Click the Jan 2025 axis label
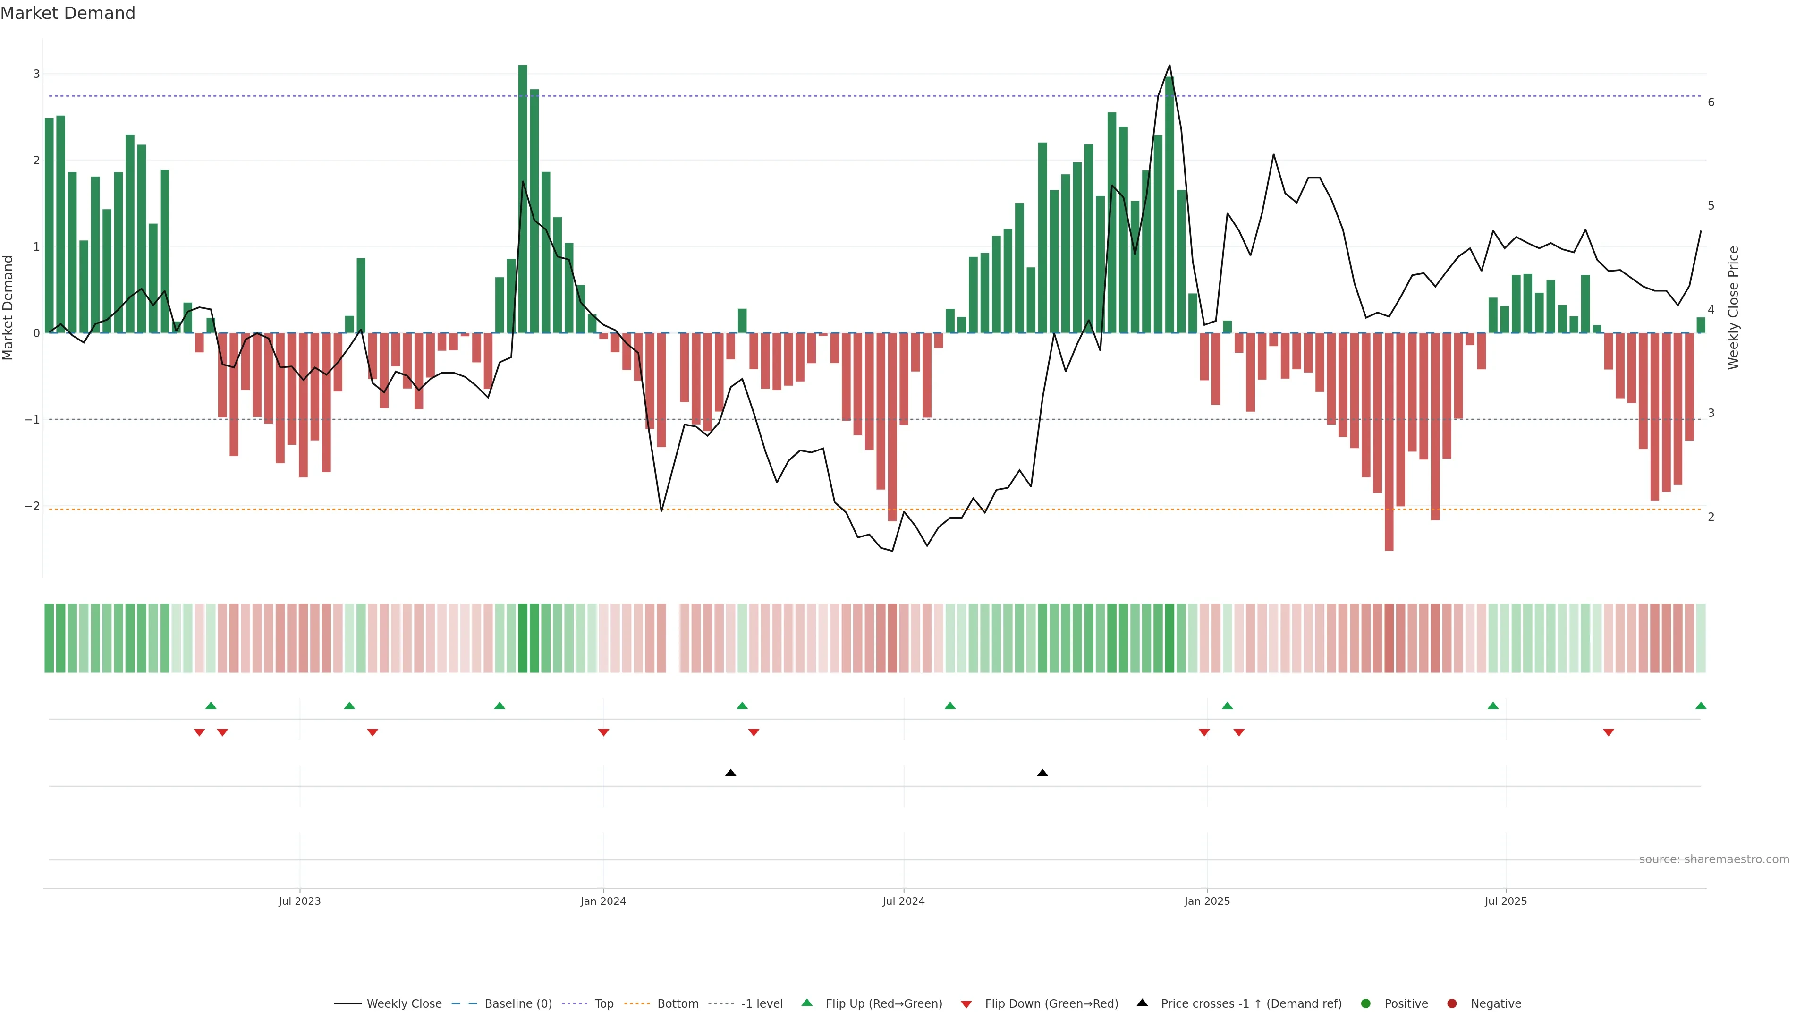 coord(1207,901)
